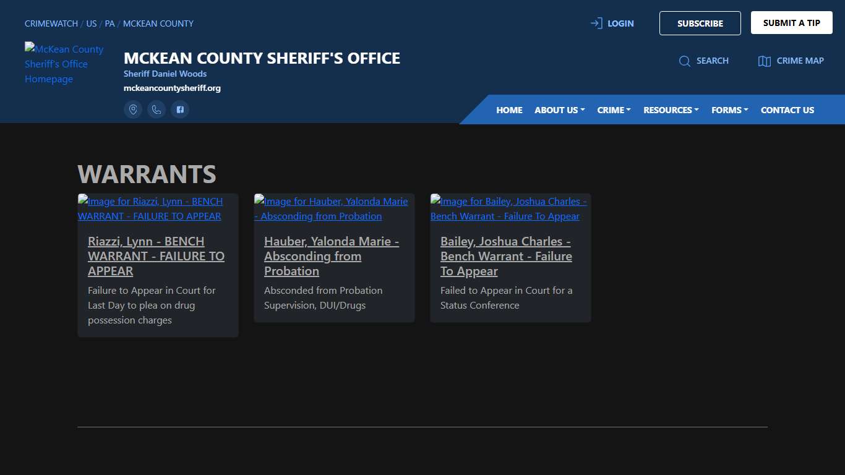Open the FORMS dropdown menu

[x=729, y=109]
